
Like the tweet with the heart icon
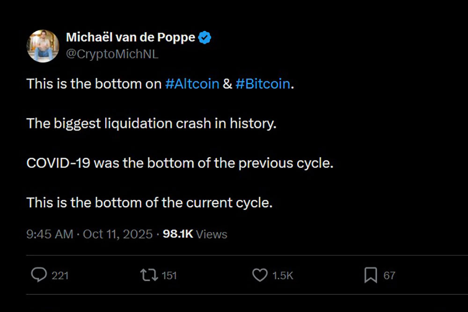(x=260, y=275)
